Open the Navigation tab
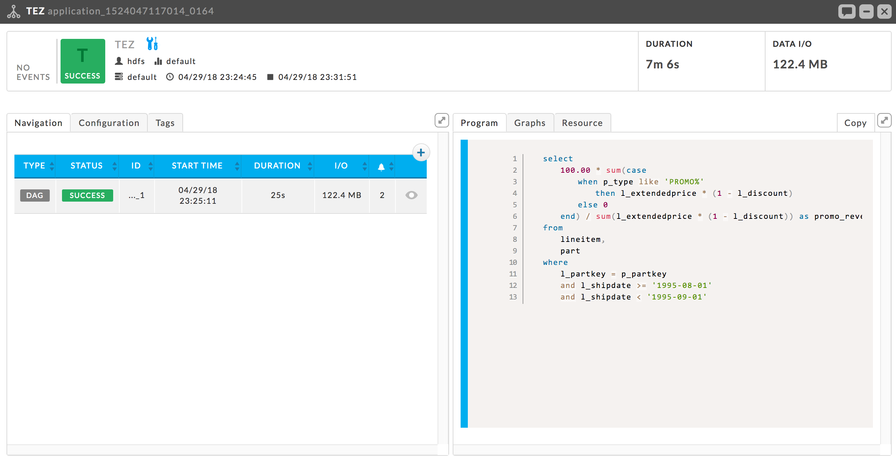Viewport: 896px width, 463px height. coord(39,123)
